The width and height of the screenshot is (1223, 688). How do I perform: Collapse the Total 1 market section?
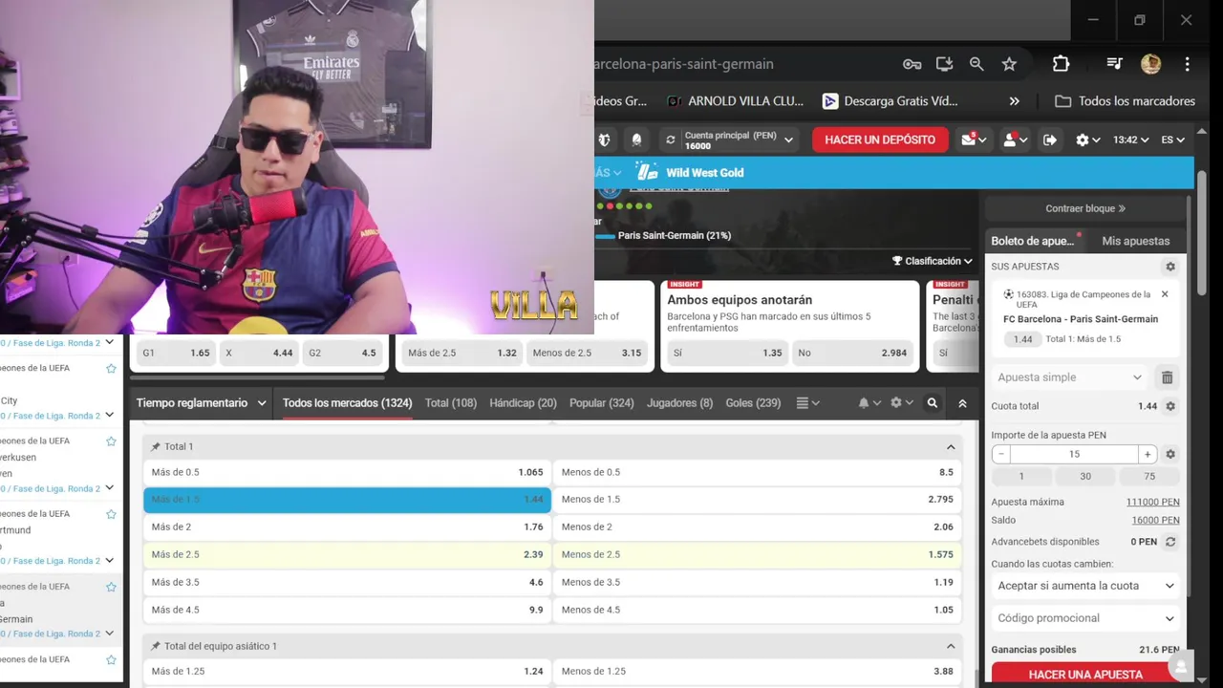click(951, 447)
